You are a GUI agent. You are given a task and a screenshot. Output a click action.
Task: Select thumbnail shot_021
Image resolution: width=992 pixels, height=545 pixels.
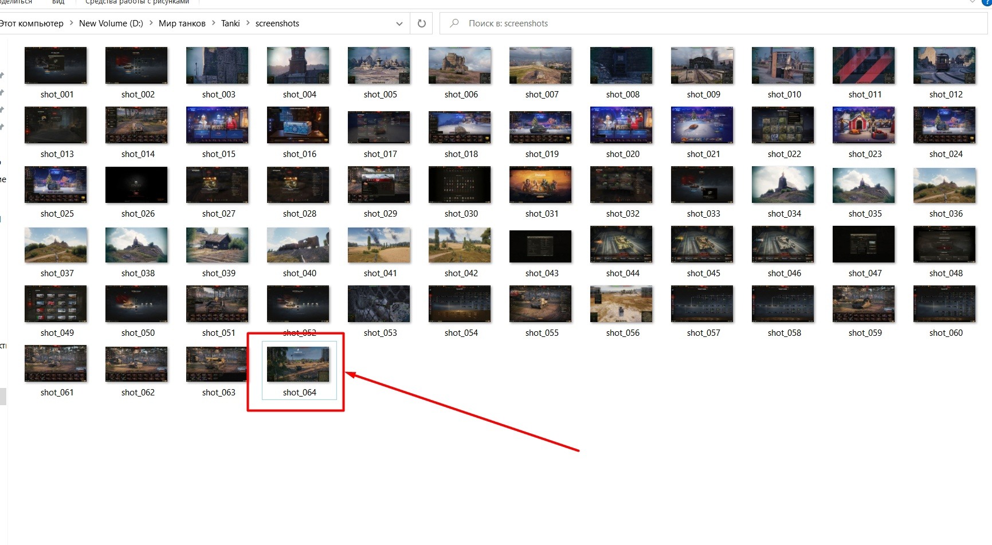click(x=702, y=125)
